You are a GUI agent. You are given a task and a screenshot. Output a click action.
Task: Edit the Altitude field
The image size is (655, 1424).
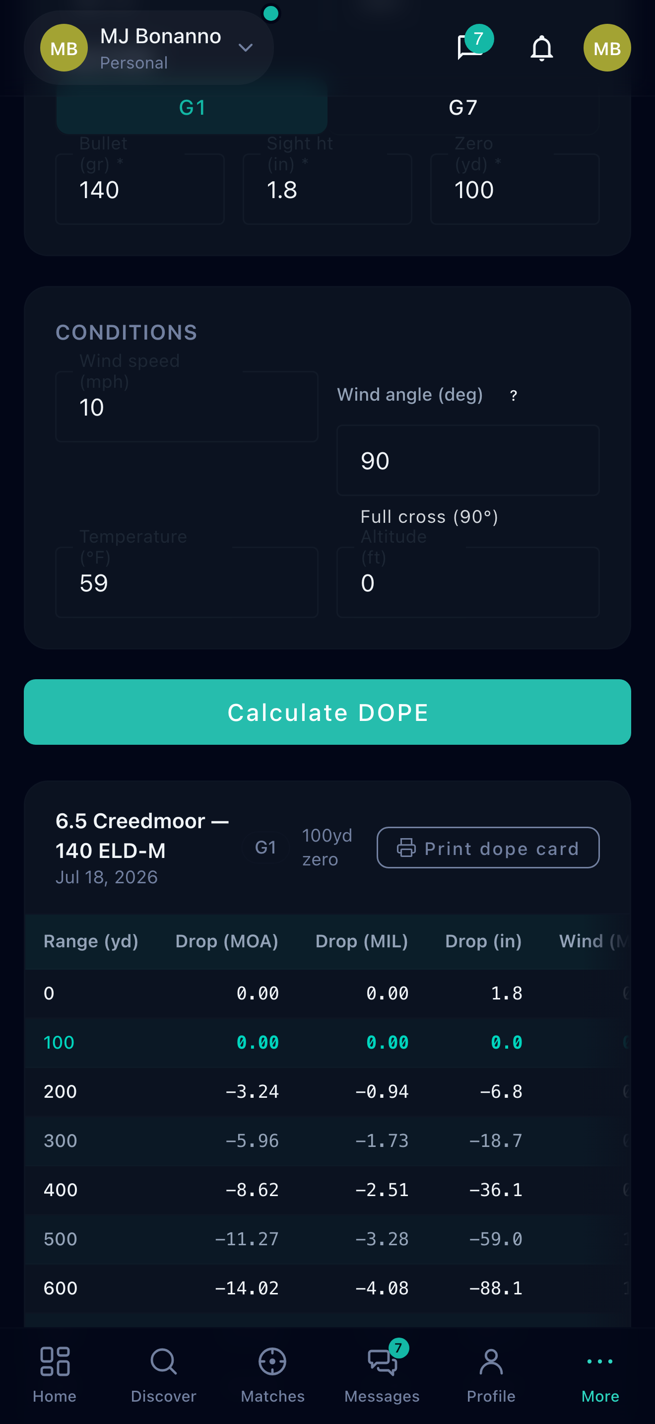click(468, 582)
